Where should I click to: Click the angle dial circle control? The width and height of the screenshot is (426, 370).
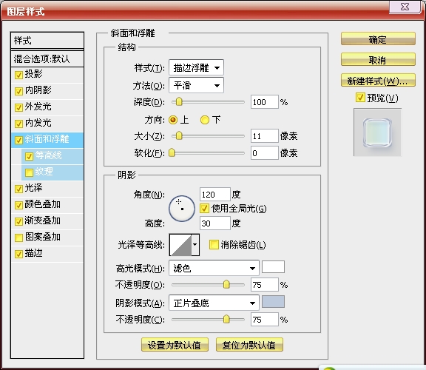182,209
